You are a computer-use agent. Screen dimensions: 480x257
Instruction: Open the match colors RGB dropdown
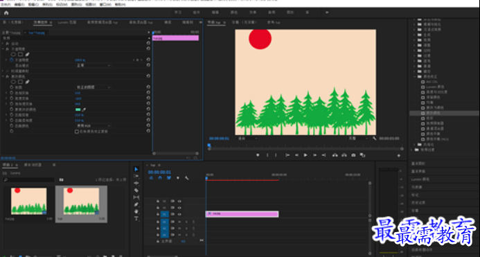click(93, 126)
